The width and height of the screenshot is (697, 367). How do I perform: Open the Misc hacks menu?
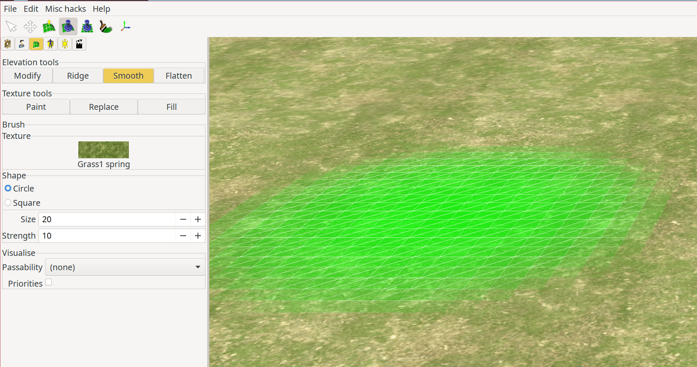[65, 9]
